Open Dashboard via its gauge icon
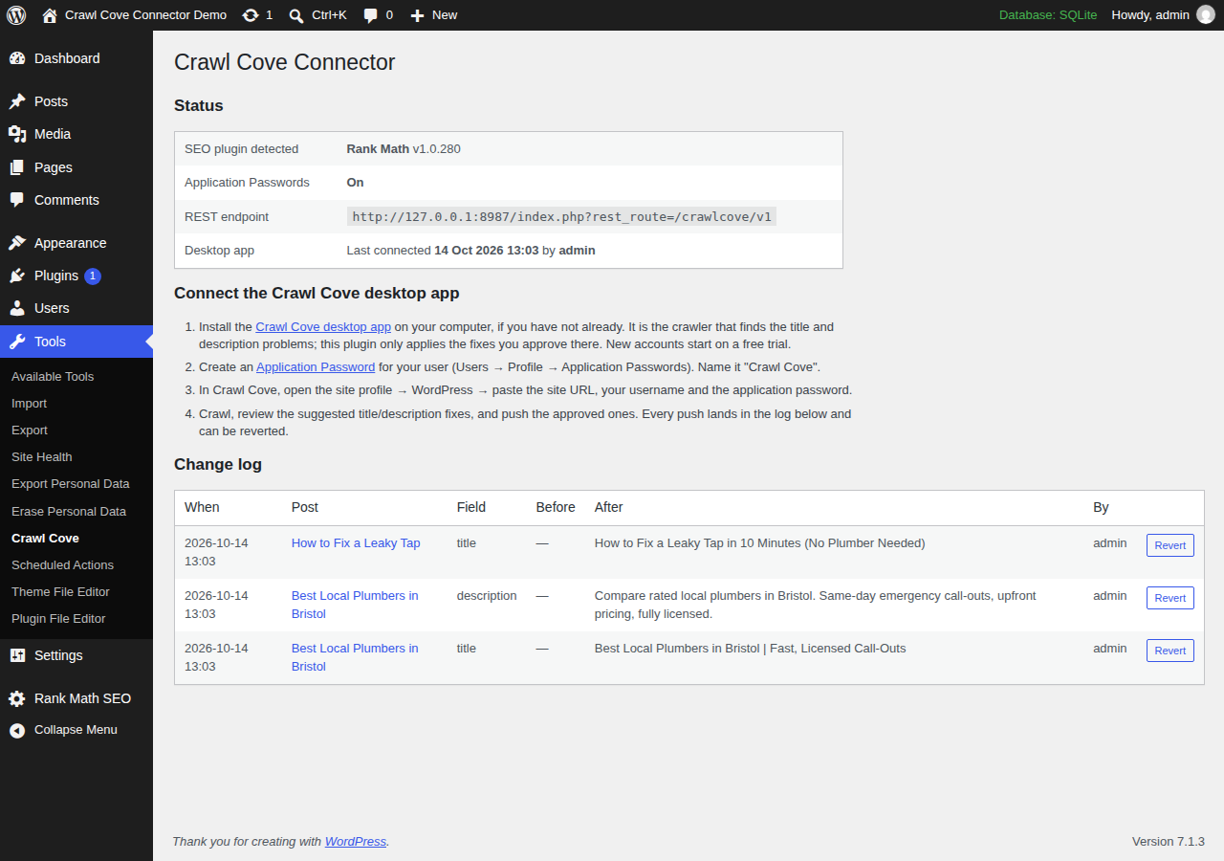 (17, 58)
